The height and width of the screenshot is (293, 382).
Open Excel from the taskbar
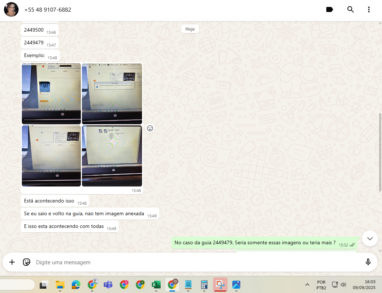156,285
